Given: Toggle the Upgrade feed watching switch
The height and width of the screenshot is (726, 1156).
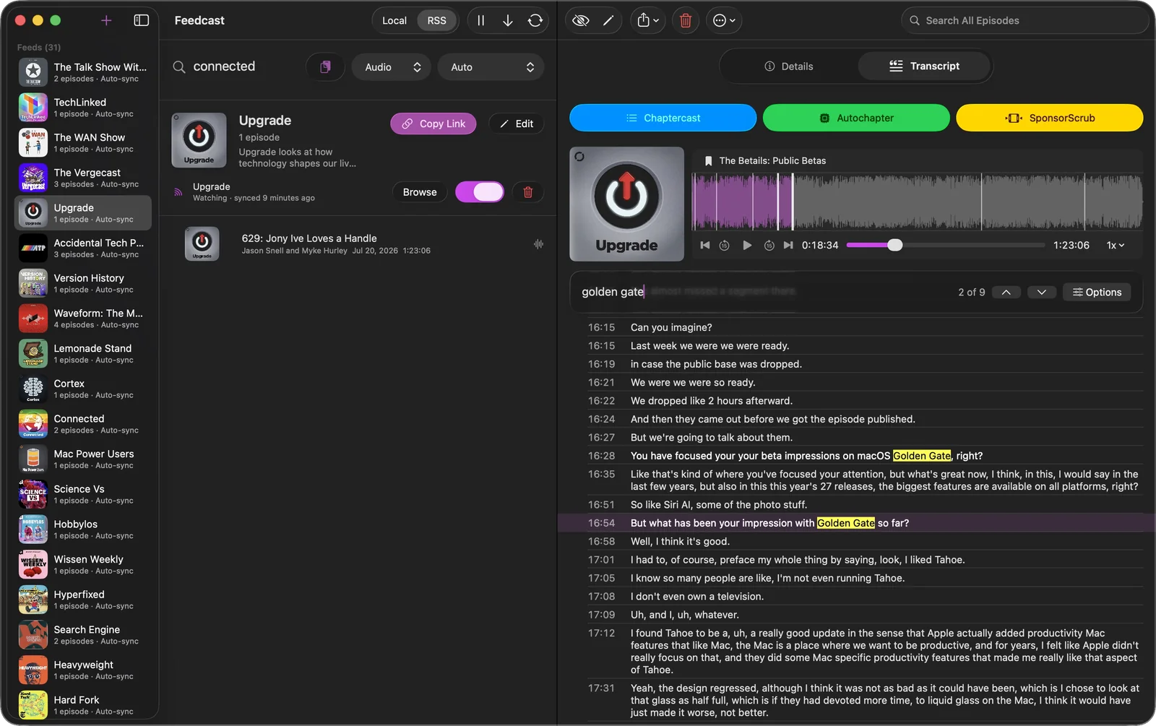Looking at the screenshot, I should click(479, 192).
